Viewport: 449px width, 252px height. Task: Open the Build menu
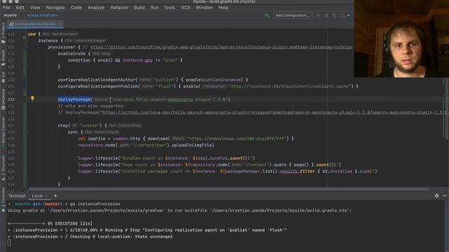pyautogui.click(x=139, y=8)
